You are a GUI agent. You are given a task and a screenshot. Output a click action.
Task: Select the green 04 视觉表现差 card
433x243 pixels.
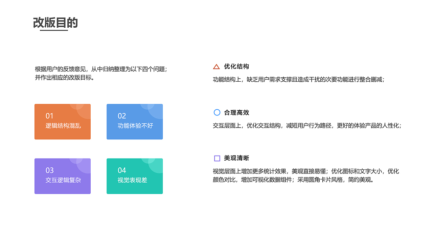[135, 176]
